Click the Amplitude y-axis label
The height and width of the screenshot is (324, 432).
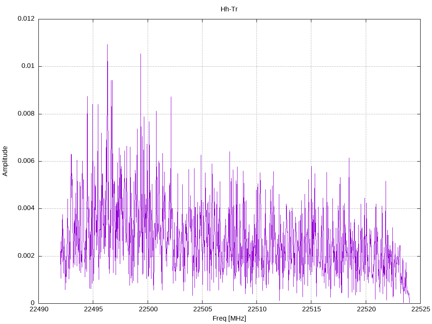[5, 161]
